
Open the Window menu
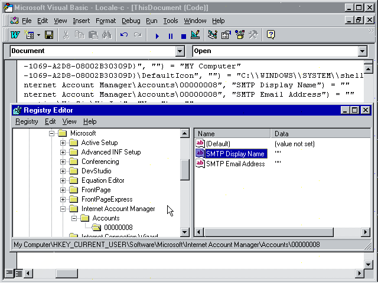click(195, 21)
